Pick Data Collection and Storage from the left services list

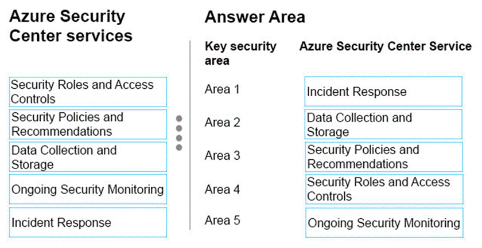click(x=88, y=157)
